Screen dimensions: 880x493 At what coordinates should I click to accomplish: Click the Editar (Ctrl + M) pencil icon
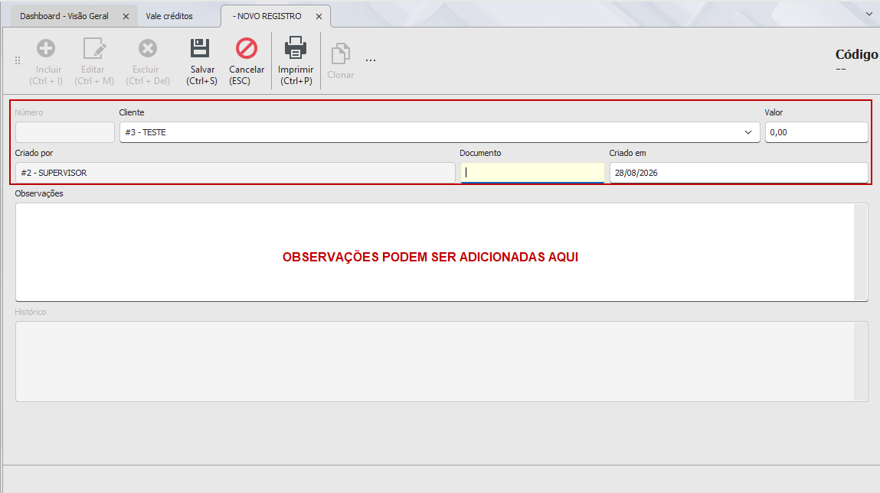coord(94,49)
